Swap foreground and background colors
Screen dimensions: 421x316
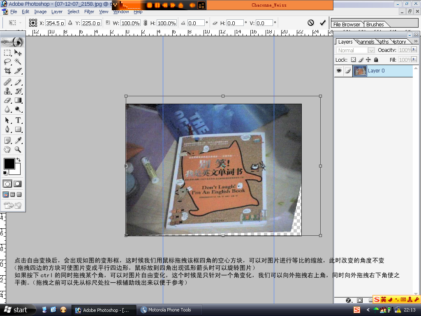(19, 159)
